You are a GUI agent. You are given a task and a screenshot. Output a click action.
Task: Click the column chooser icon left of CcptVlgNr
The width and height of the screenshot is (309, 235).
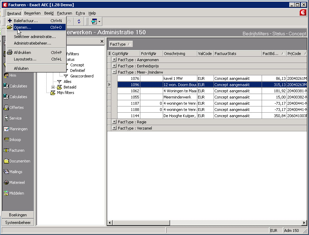pyautogui.click(x=109, y=53)
